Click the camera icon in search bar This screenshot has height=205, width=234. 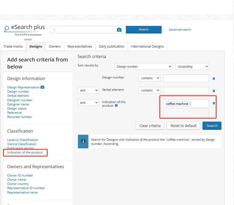[x=119, y=30]
